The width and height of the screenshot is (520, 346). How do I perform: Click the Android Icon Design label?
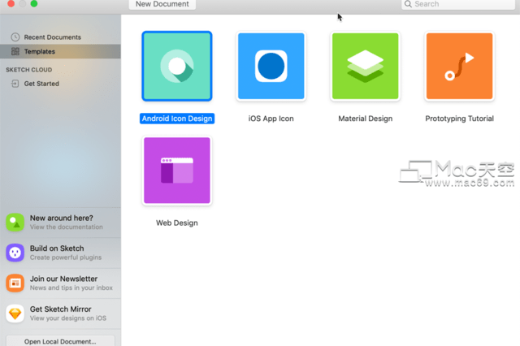pyautogui.click(x=177, y=119)
